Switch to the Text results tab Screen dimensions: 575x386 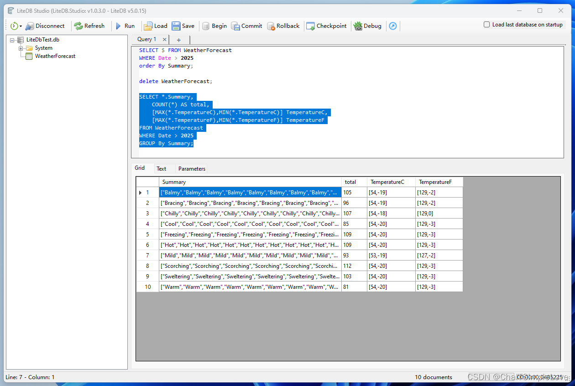(x=162, y=169)
